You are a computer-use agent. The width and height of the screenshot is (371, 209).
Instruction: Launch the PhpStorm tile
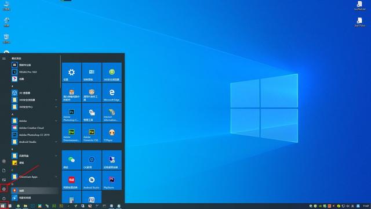pos(112,180)
